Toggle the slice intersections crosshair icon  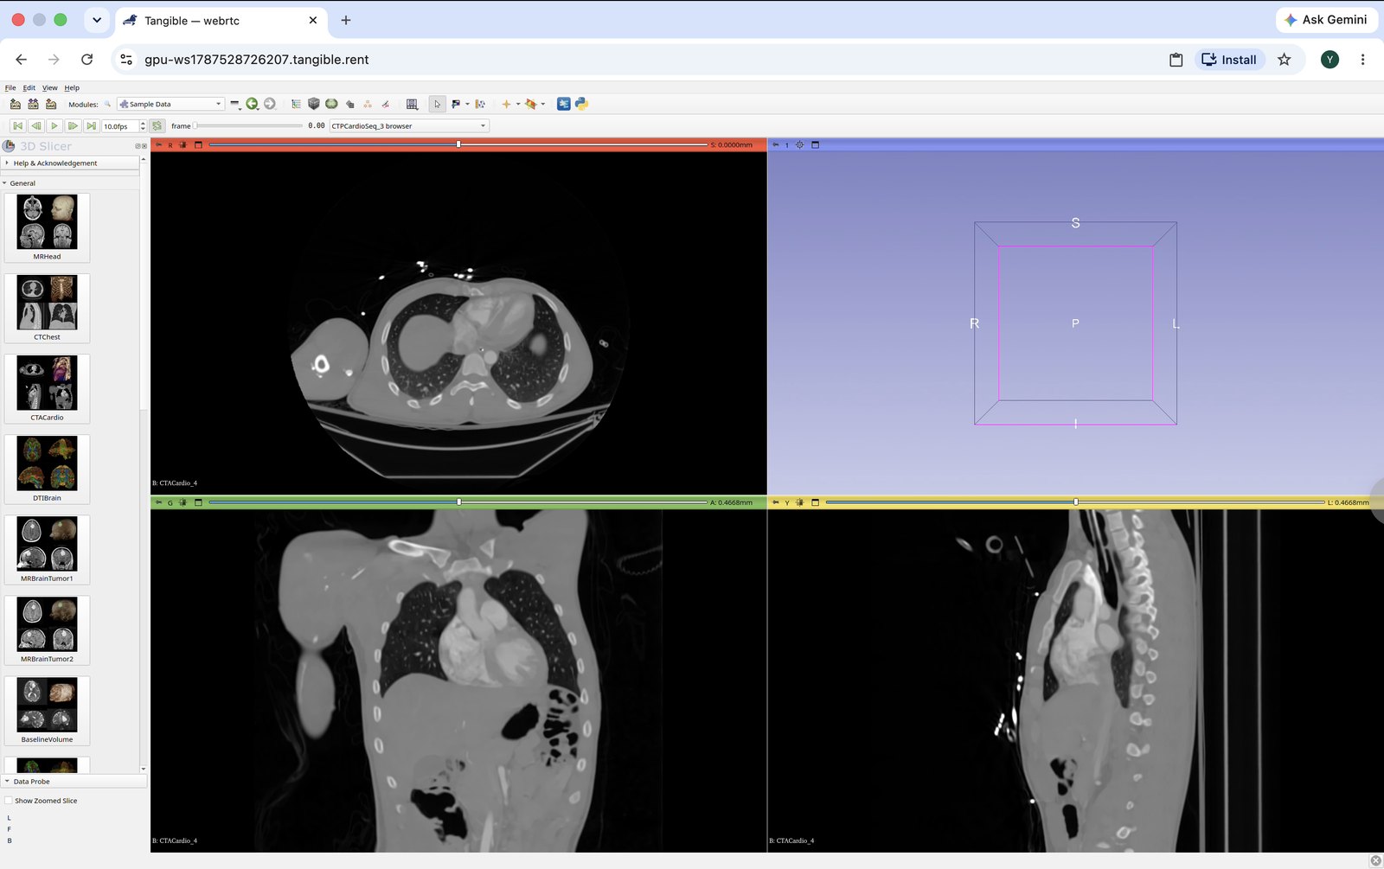[530, 104]
